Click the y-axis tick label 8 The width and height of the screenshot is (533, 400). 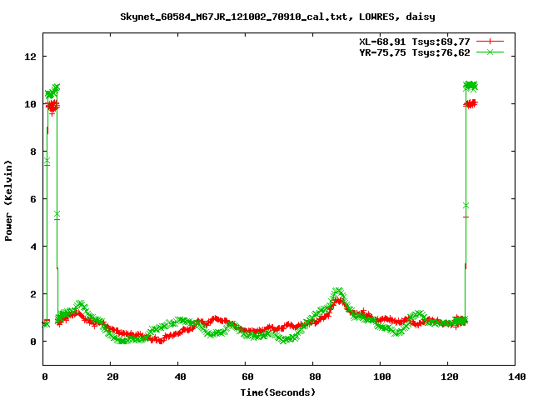click(33, 152)
